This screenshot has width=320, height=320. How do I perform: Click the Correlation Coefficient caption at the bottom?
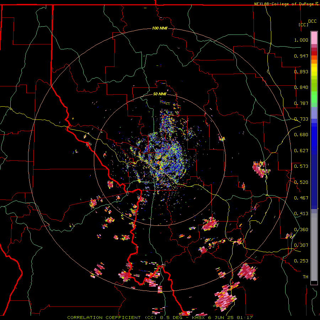[x=160, y=318]
